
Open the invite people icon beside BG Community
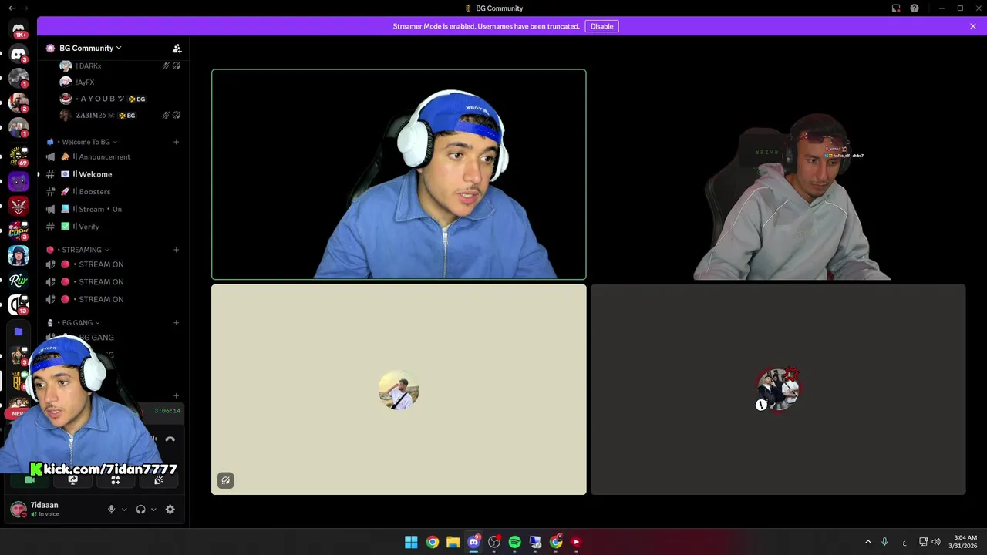tap(177, 48)
